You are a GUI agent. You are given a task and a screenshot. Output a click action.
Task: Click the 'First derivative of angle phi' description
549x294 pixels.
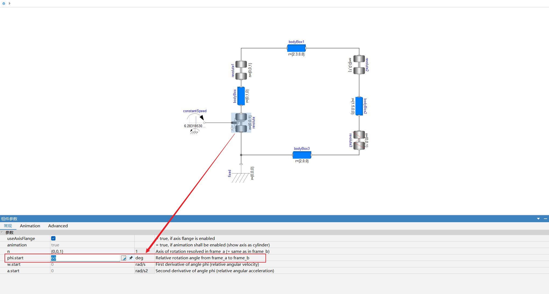(x=207, y=264)
